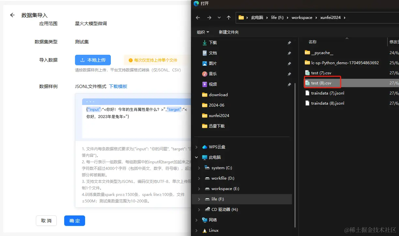The image size is (399, 236).
Task: Select CD 驱动器 (H:) drive
Action: pyautogui.click(x=221, y=210)
